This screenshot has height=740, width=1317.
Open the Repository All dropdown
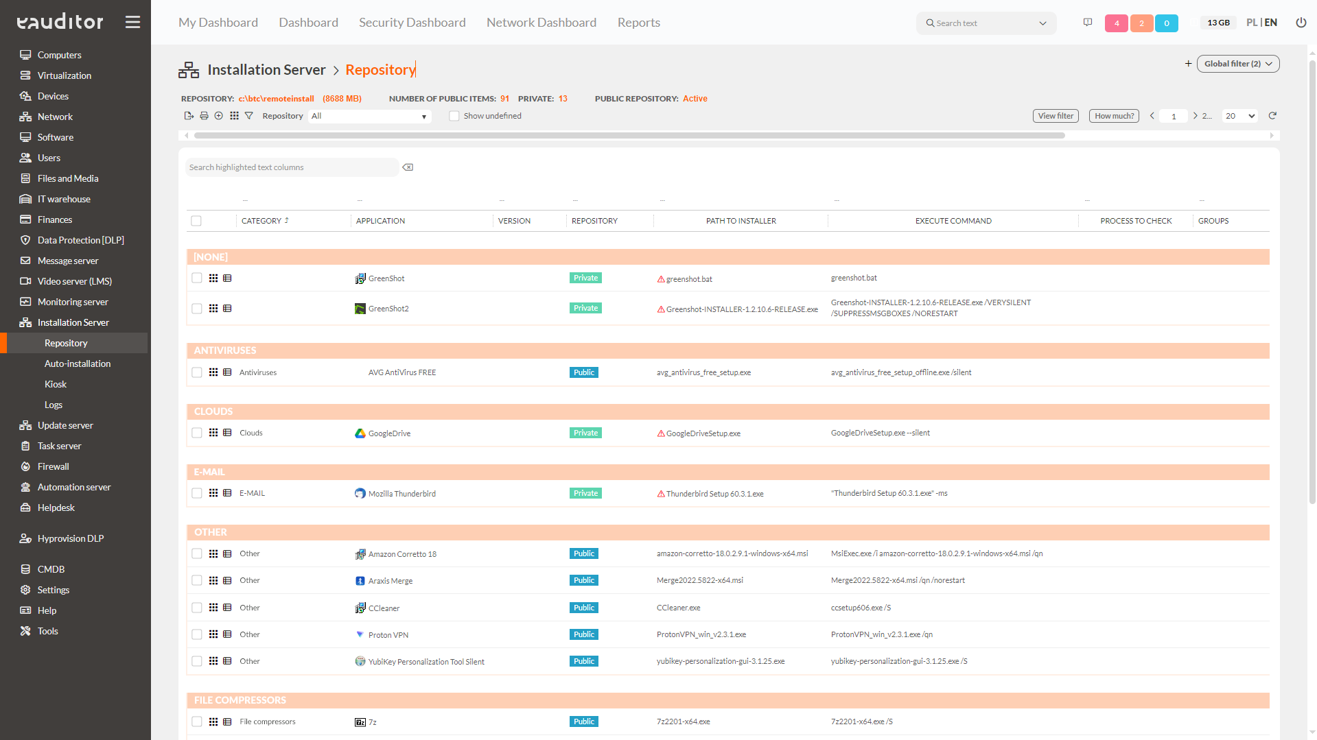tap(369, 116)
